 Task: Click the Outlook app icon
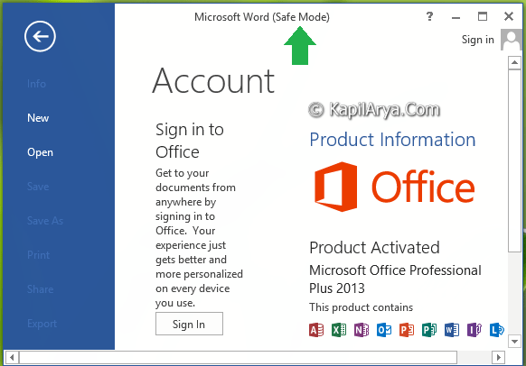(384, 330)
